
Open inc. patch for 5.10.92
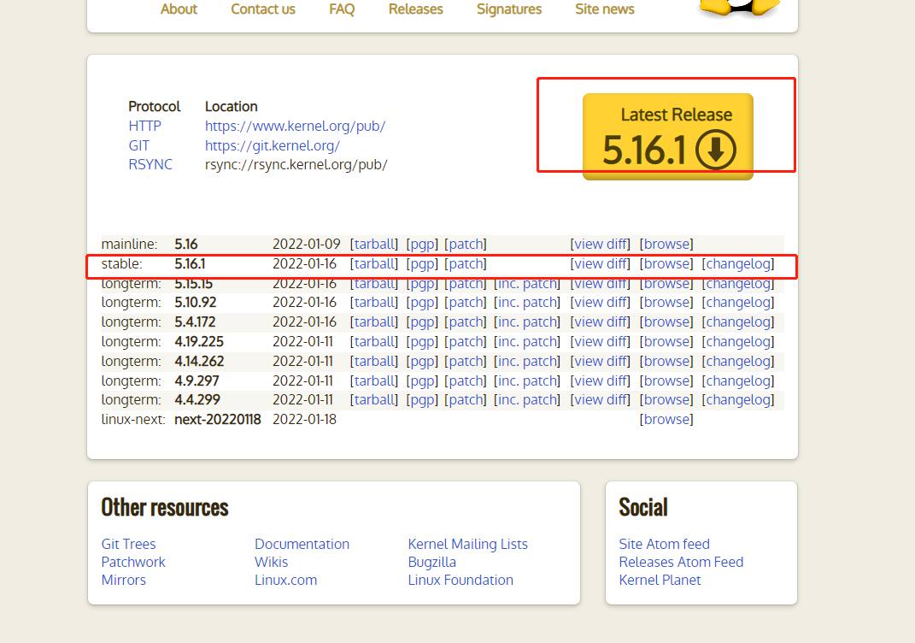527,303
